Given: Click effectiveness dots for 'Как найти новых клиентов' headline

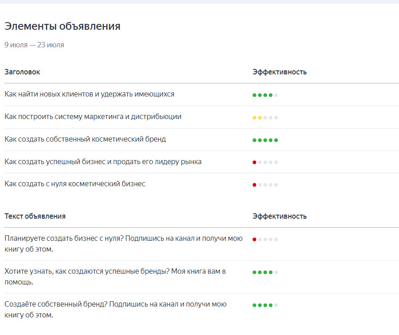Looking at the screenshot, I should (265, 95).
